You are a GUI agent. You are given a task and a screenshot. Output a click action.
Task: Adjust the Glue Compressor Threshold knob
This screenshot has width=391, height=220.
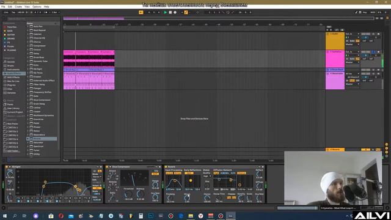click(x=129, y=194)
